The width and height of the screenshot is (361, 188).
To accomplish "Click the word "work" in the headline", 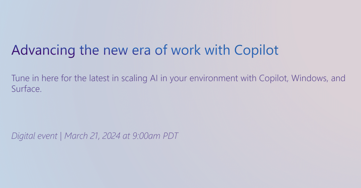I will pyautogui.click(x=186, y=50).
